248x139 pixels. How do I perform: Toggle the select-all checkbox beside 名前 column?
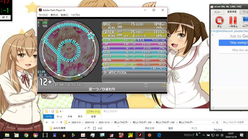tap(95, 128)
